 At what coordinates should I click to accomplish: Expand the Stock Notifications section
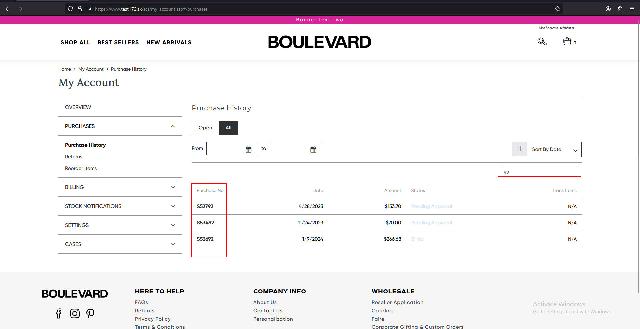(x=120, y=206)
